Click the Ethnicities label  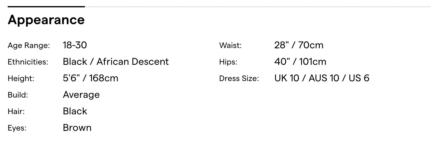(28, 62)
